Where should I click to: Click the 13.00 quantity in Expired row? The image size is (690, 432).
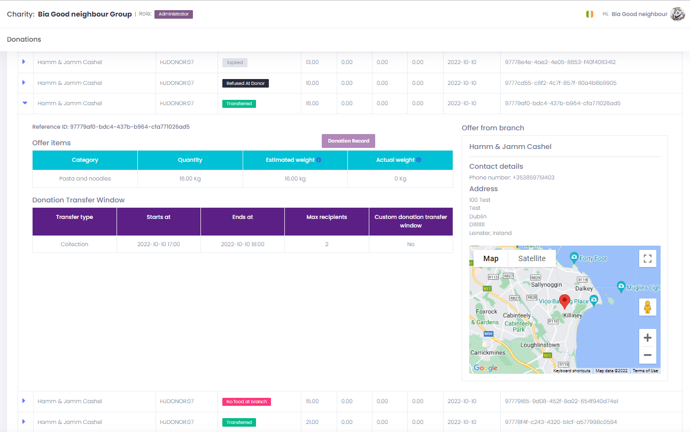coord(312,62)
